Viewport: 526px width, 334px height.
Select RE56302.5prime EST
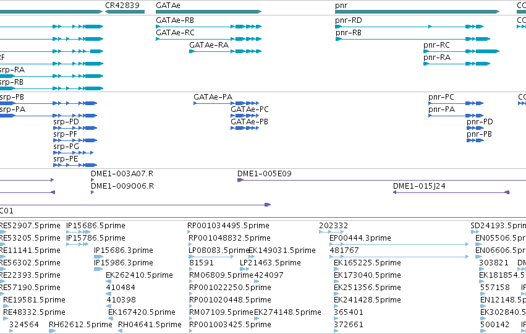[2, 269]
